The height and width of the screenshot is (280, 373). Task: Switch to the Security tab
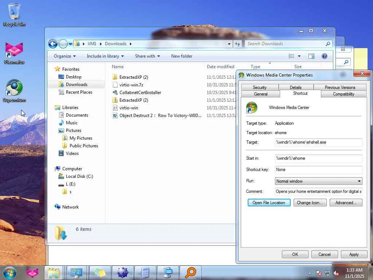coord(259,87)
